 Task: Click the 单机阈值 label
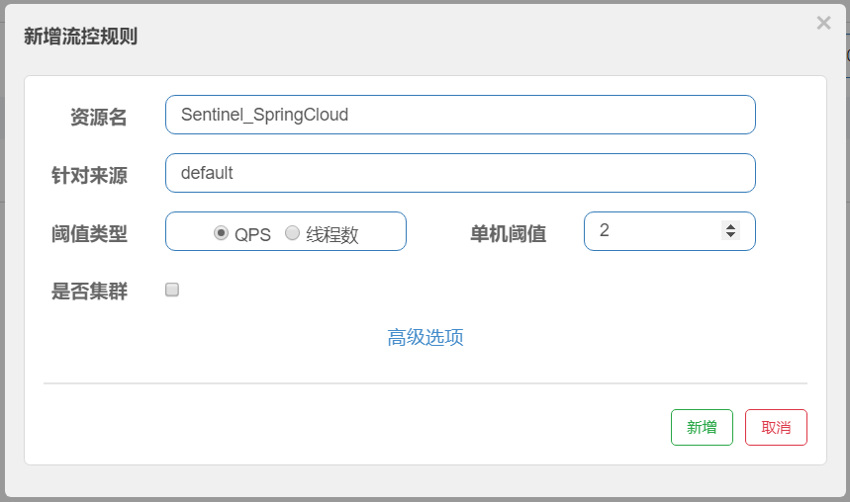coord(508,234)
